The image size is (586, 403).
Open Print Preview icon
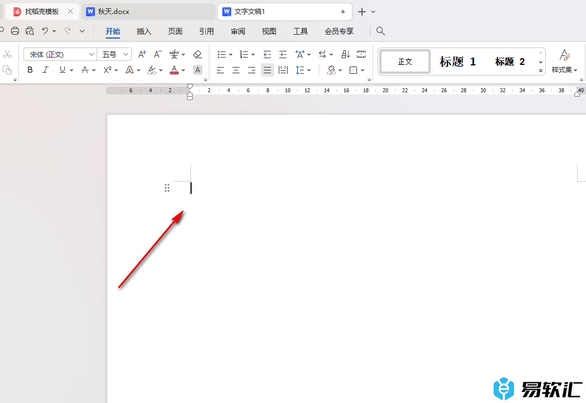30,31
